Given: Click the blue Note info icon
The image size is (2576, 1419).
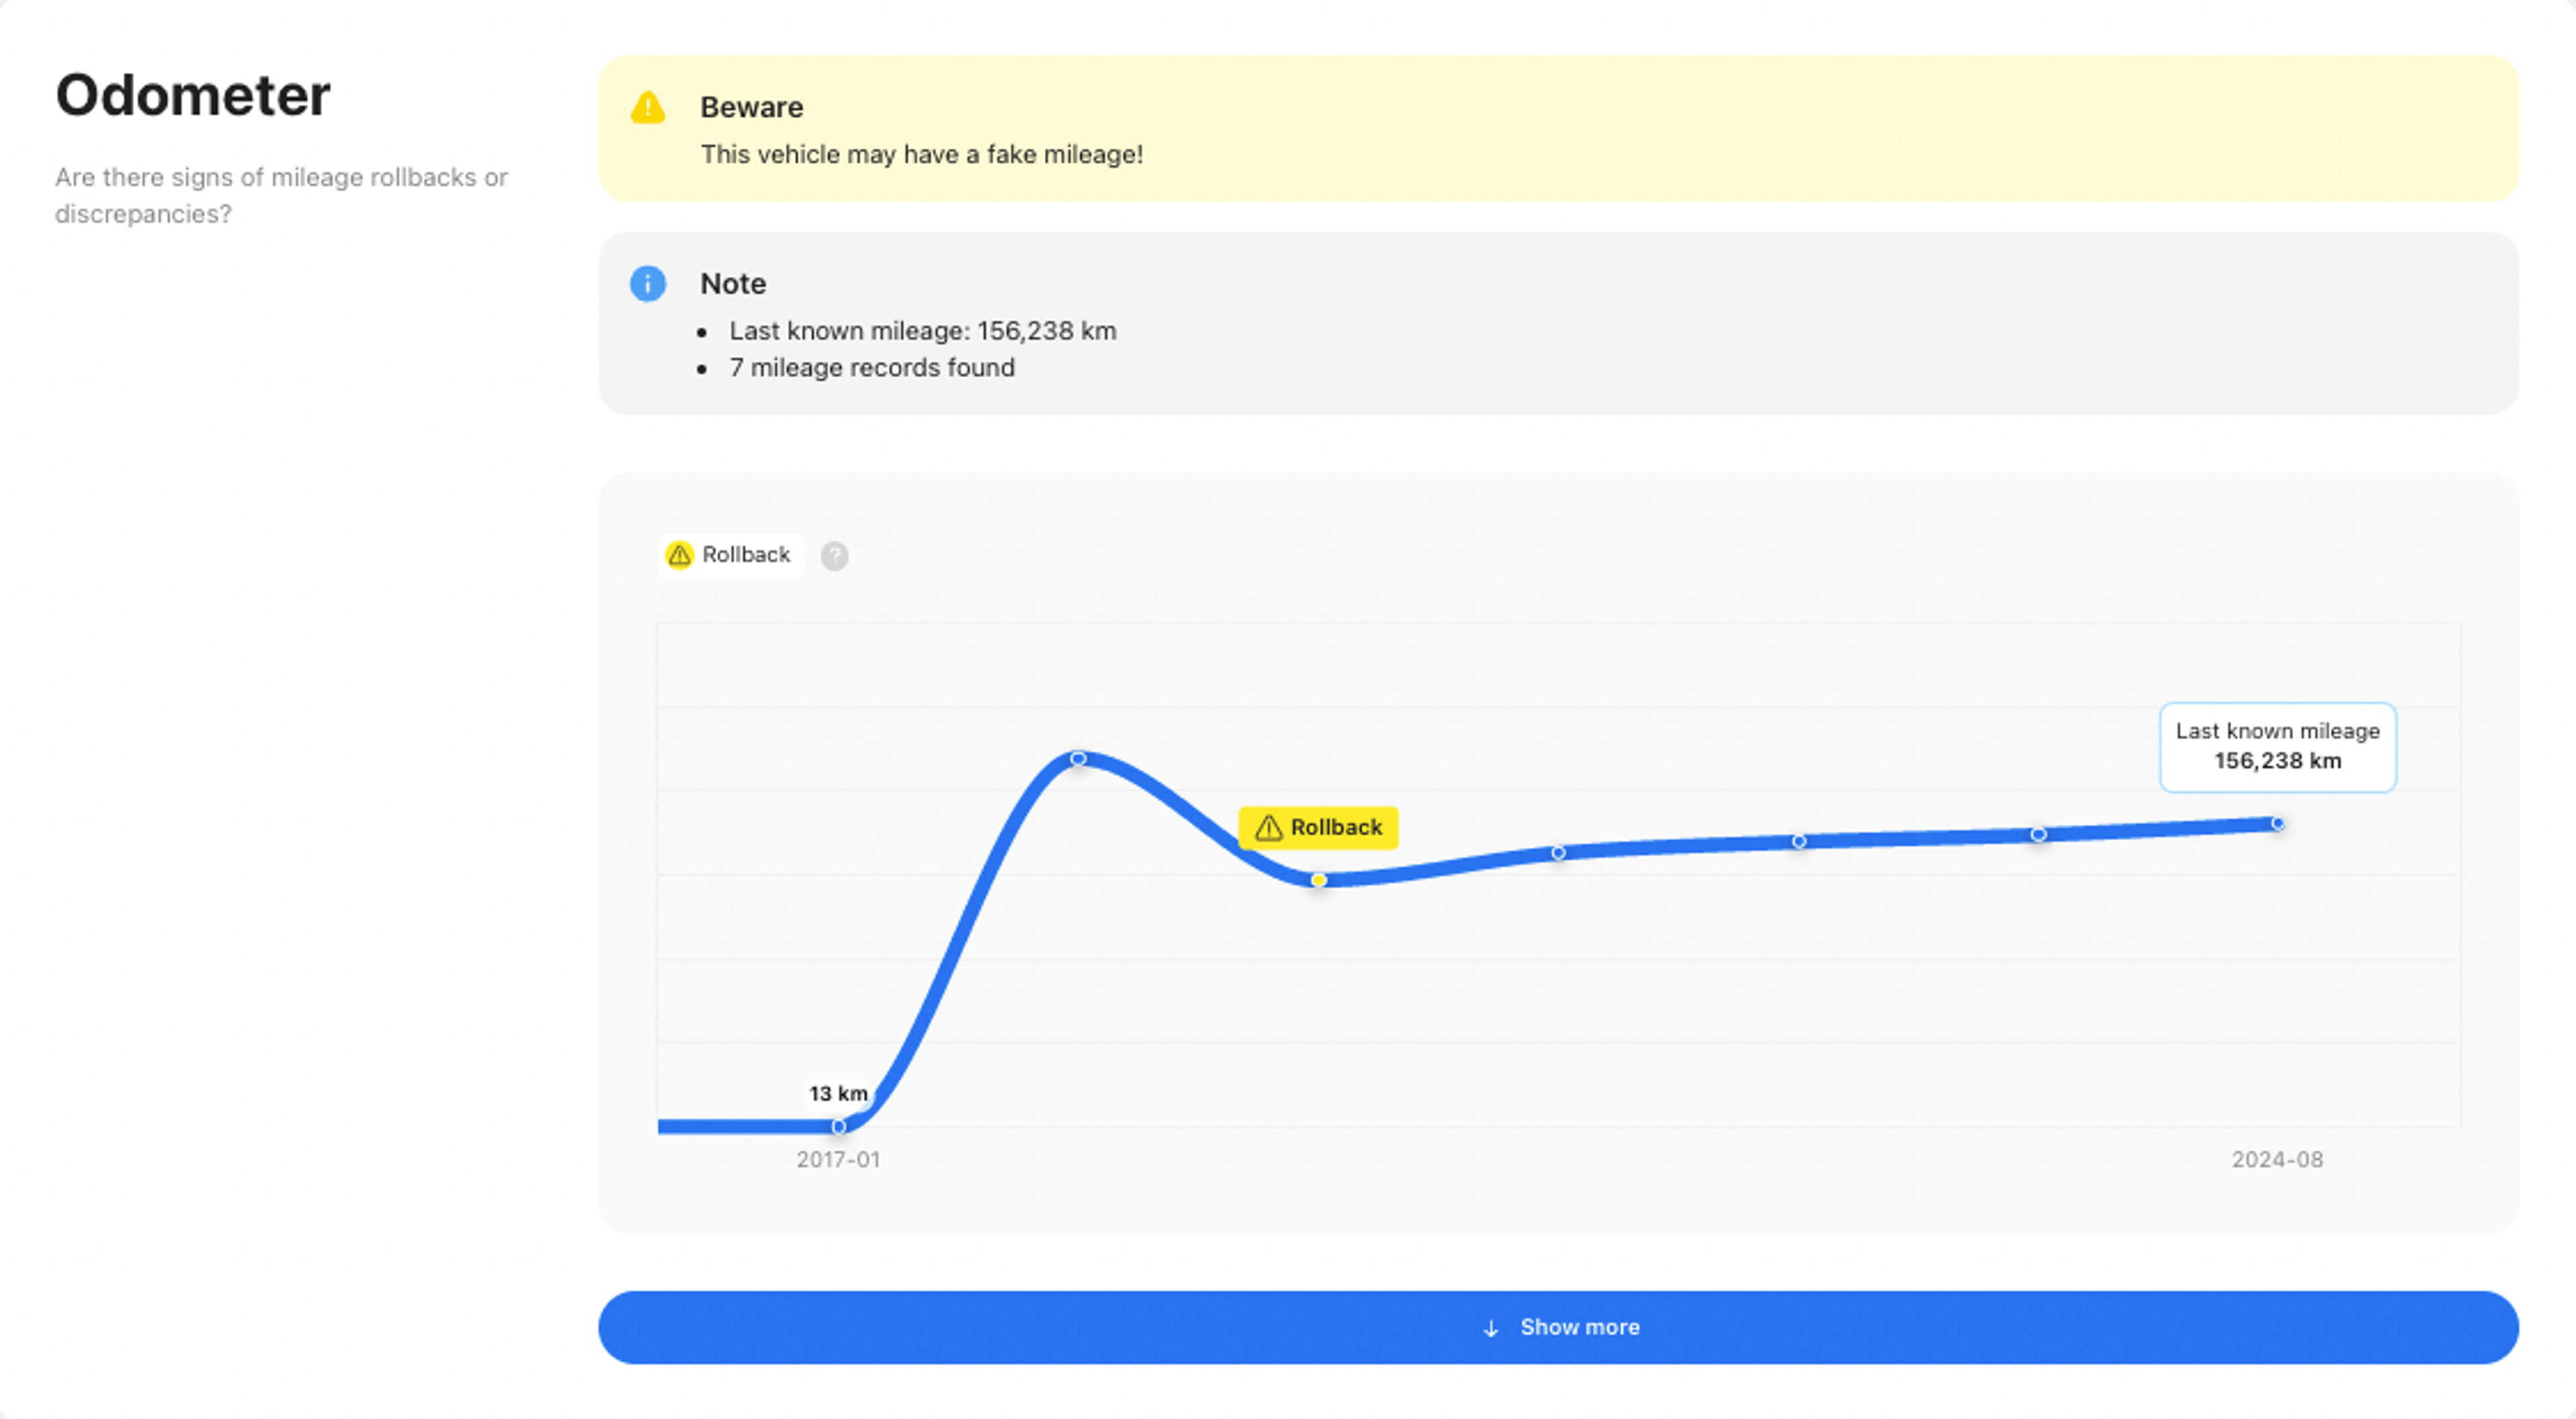Looking at the screenshot, I should point(647,284).
